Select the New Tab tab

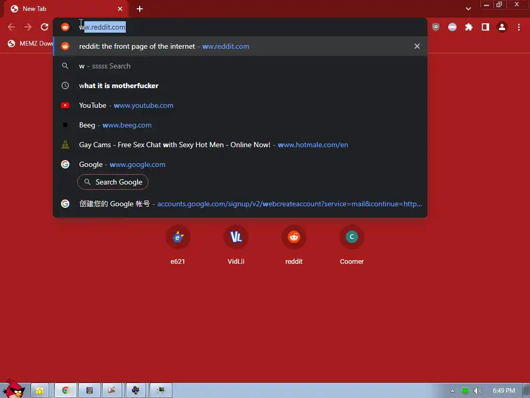(66, 9)
